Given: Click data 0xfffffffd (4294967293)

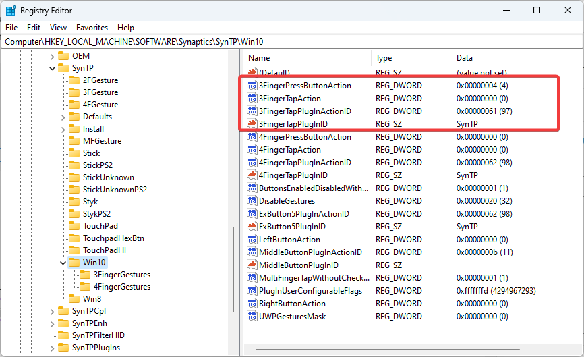Looking at the screenshot, I should pyautogui.click(x=496, y=291).
